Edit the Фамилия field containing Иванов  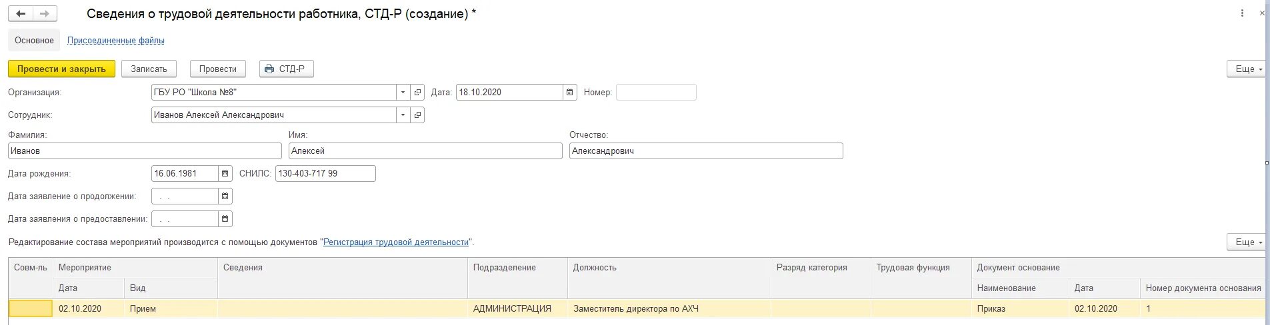145,151
